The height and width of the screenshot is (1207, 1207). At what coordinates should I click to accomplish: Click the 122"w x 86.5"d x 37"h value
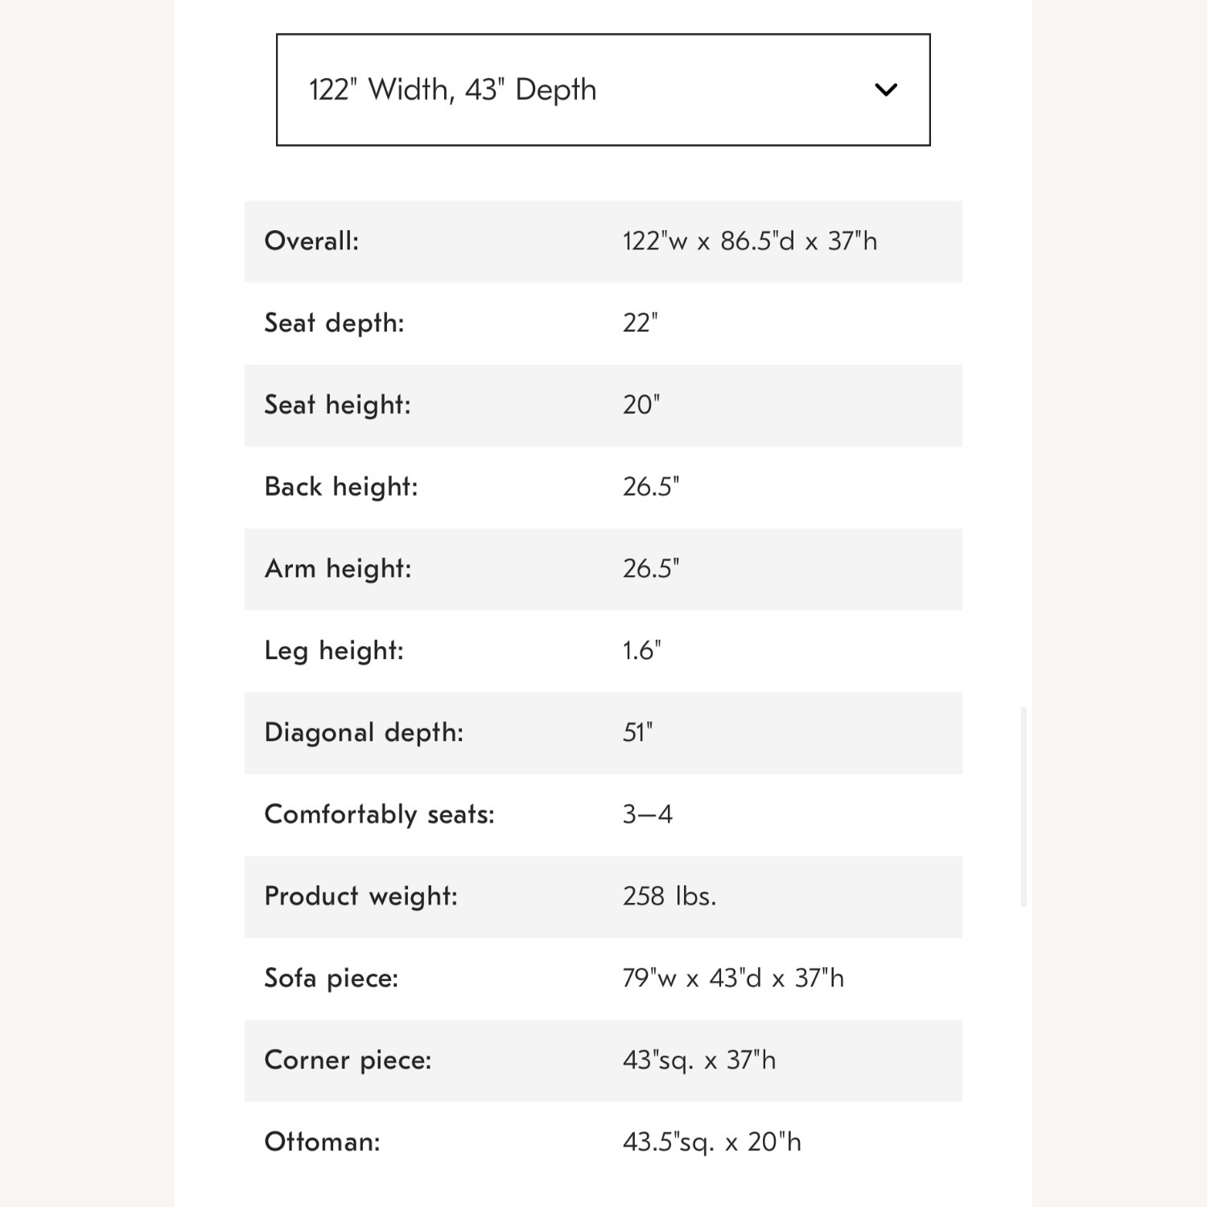pyautogui.click(x=749, y=241)
